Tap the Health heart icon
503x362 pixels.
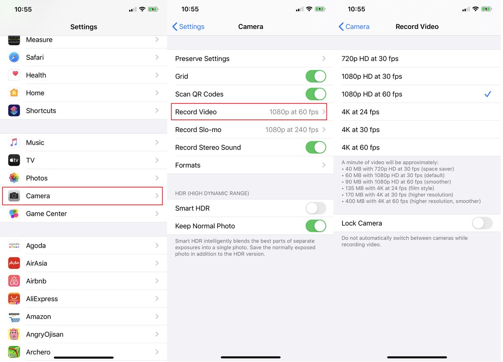pyautogui.click(x=14, y=75)
